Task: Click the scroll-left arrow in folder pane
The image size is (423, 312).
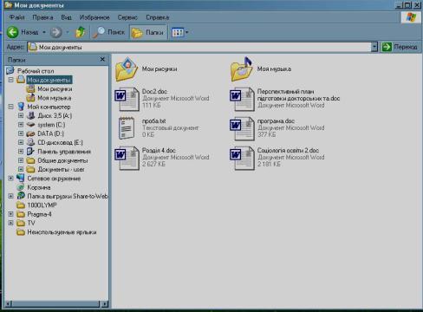Action: [9, 303]
